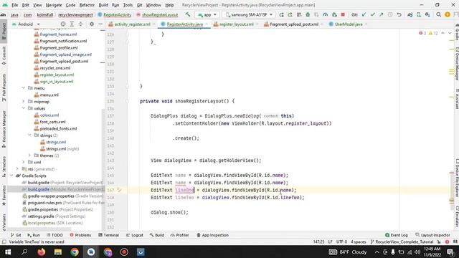Open Project panel gear options
This screenshot has width=459, height=258.
click(92, 24)
